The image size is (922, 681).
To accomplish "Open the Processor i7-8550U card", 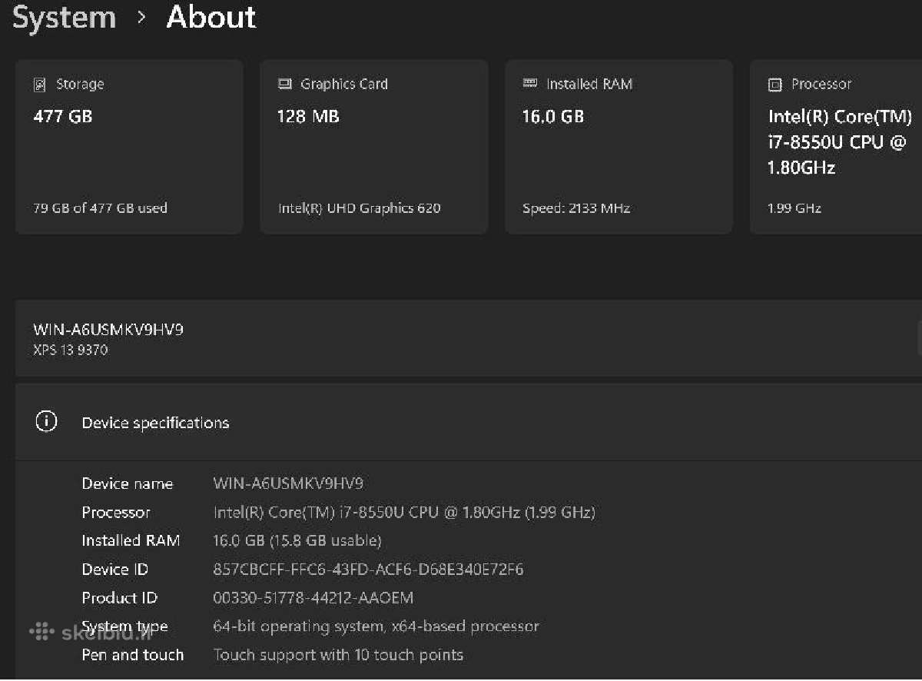I will coord(836,147).
